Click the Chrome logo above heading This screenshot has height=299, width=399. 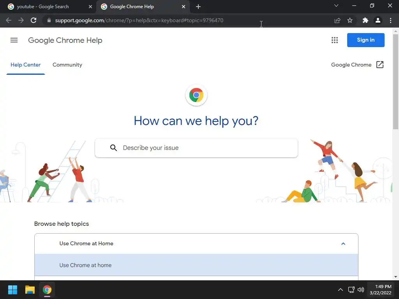point(196,95)
